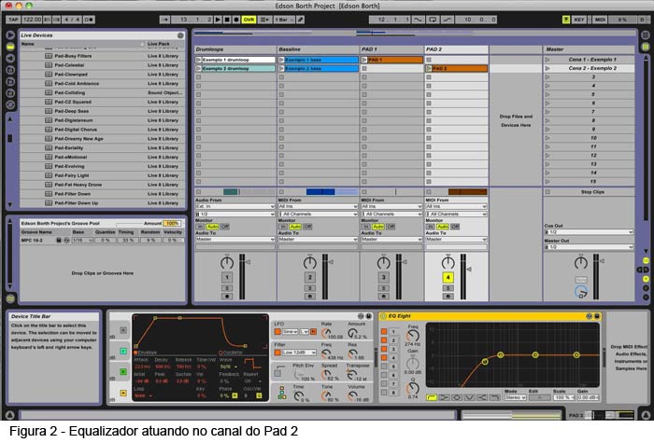This screenshot has height=443, width=654.
Task: Toggle the OVR overdub switch
Action: click(x=249, y=20)
